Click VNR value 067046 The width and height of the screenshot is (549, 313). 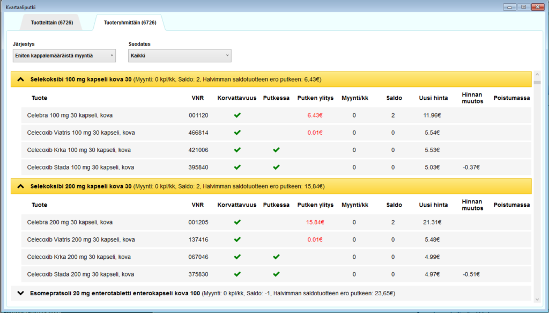coord(198,257)
